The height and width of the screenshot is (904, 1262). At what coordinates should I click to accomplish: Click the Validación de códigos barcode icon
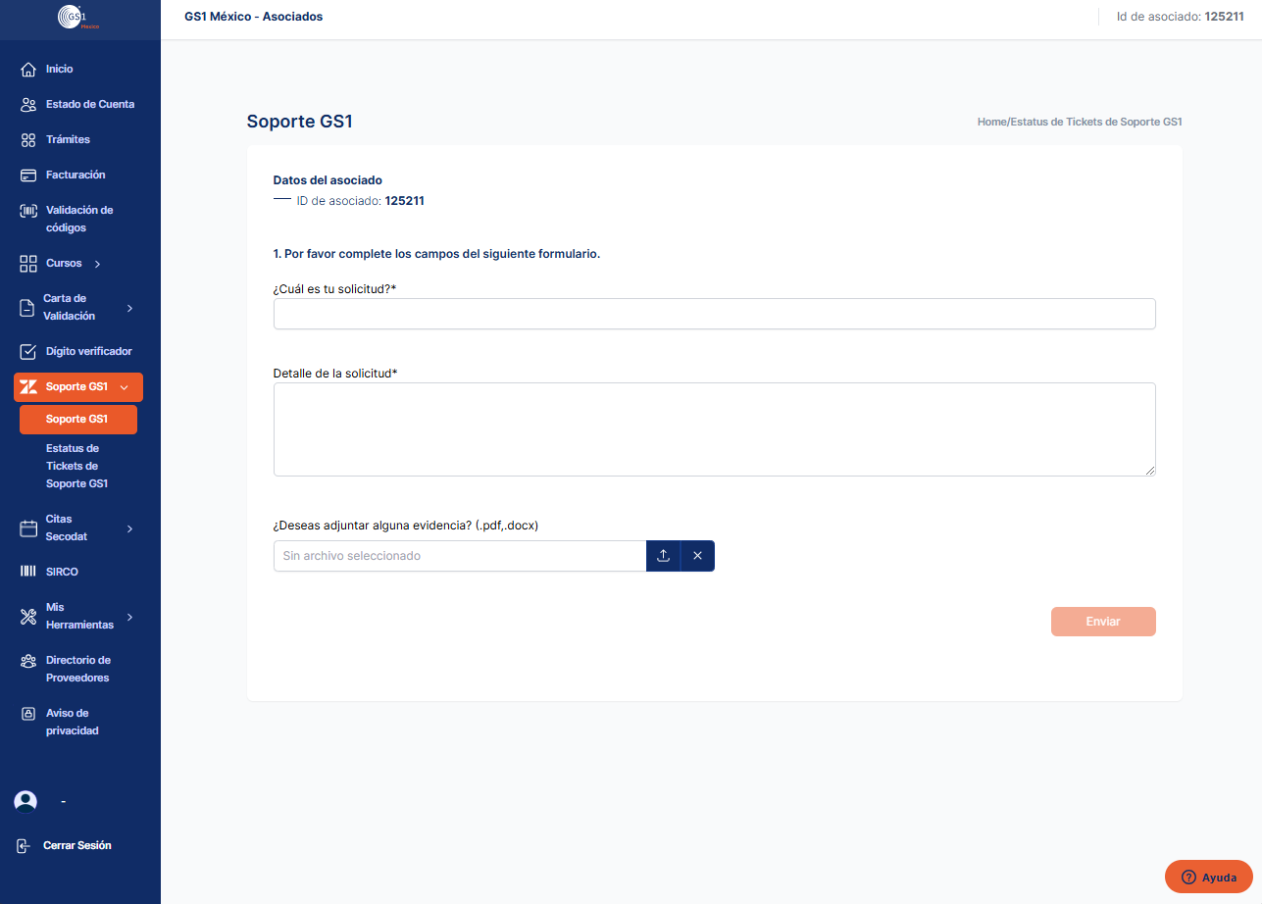(x=28, y=211)
